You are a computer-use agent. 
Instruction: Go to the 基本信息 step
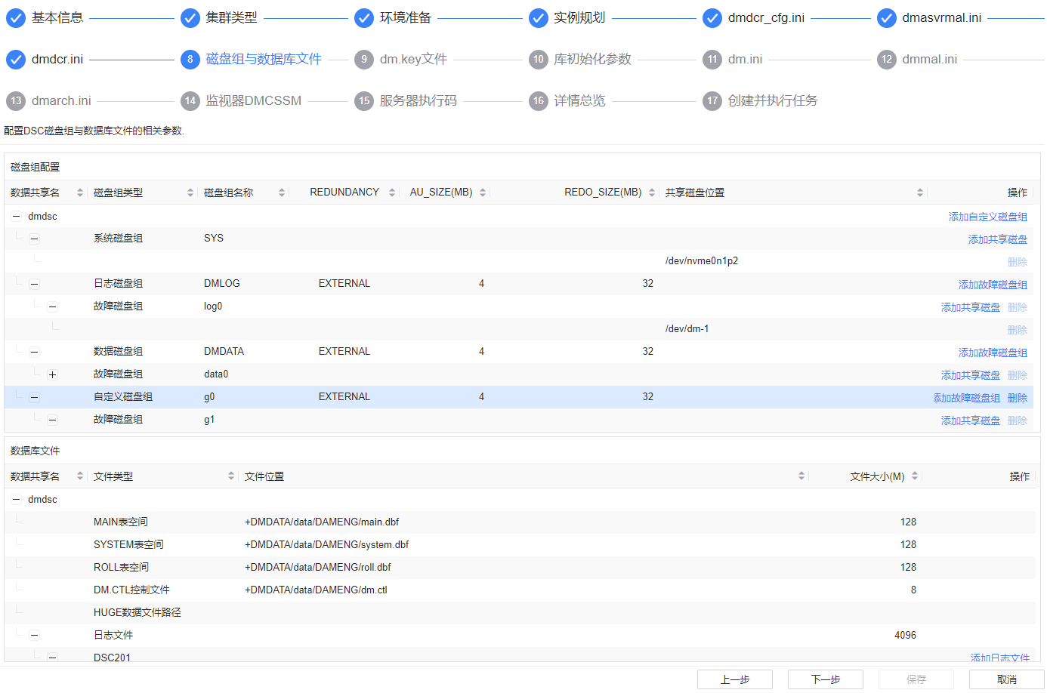[57, 18]
